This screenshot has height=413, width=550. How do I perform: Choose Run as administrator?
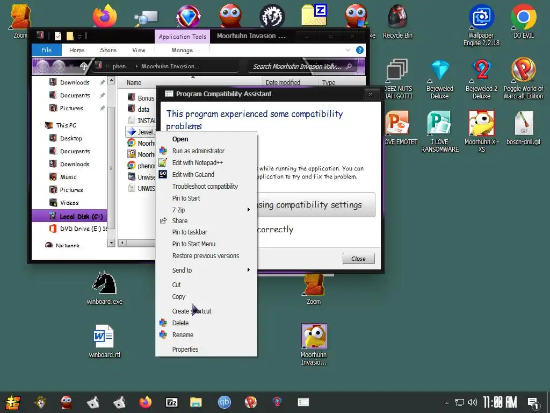(x=198, y=151)
